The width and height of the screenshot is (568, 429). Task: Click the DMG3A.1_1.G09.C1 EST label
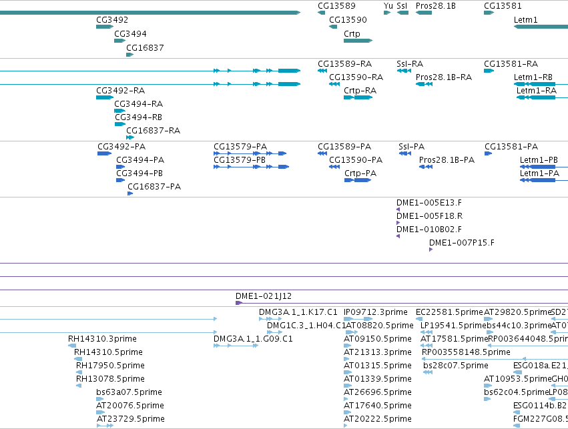coord(253,339)
